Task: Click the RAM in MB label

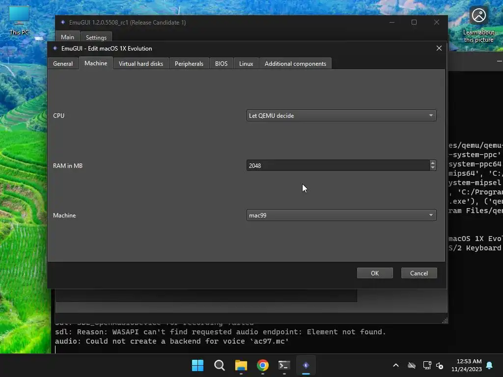Action: 68,166
